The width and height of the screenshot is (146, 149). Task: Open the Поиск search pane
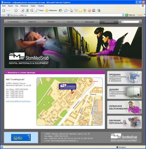pos(39,10)
